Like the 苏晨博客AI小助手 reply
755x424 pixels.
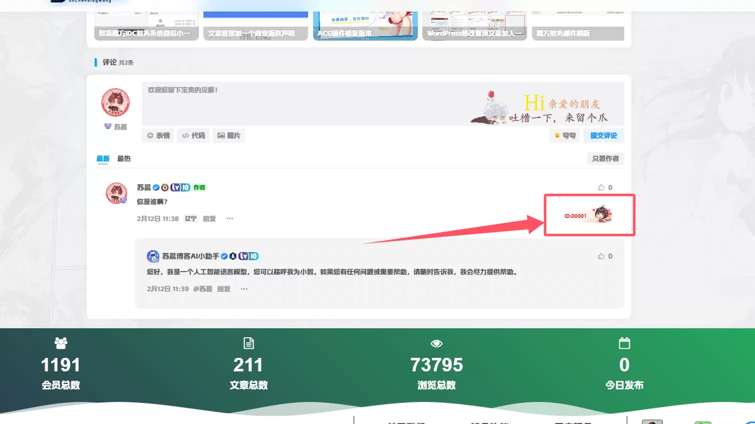pyautogui.click(x=601, y=256)
